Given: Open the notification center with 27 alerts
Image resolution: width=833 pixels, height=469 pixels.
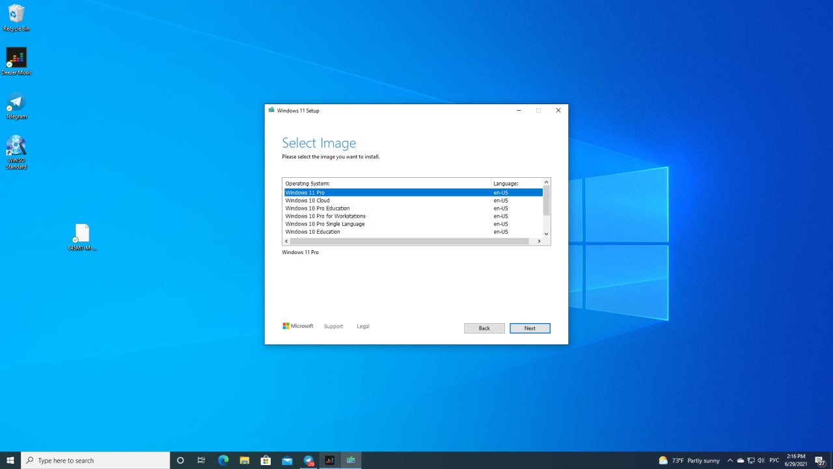Looking at the screenshot, I should [x=820, y=461].
